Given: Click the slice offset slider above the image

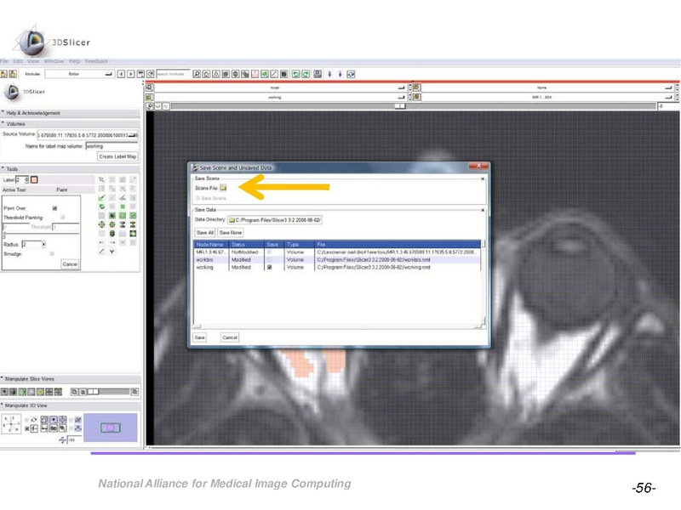Looking at the screenshot, I should coord(413,106).
